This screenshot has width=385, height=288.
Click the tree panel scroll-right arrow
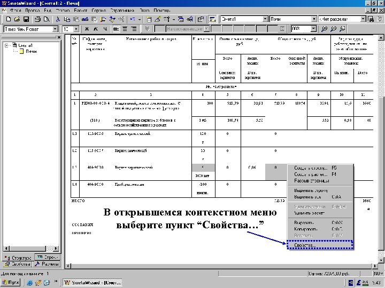[56, 248]
